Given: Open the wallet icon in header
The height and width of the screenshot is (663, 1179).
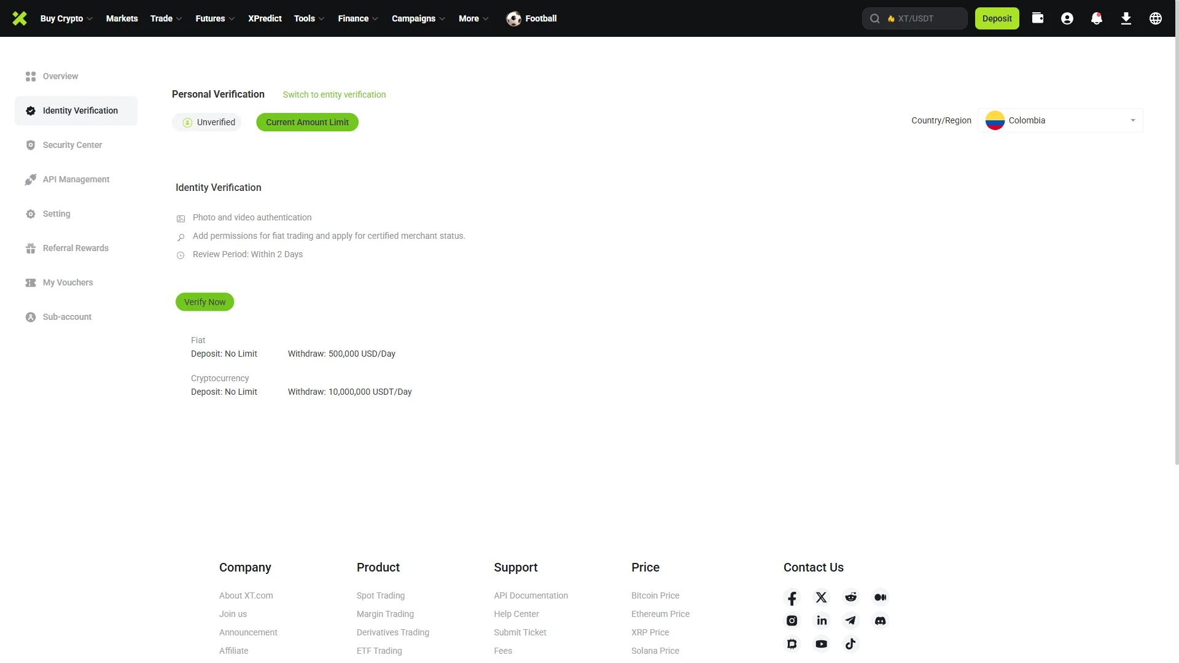Looking at the screenshot, I should 1038,18.
